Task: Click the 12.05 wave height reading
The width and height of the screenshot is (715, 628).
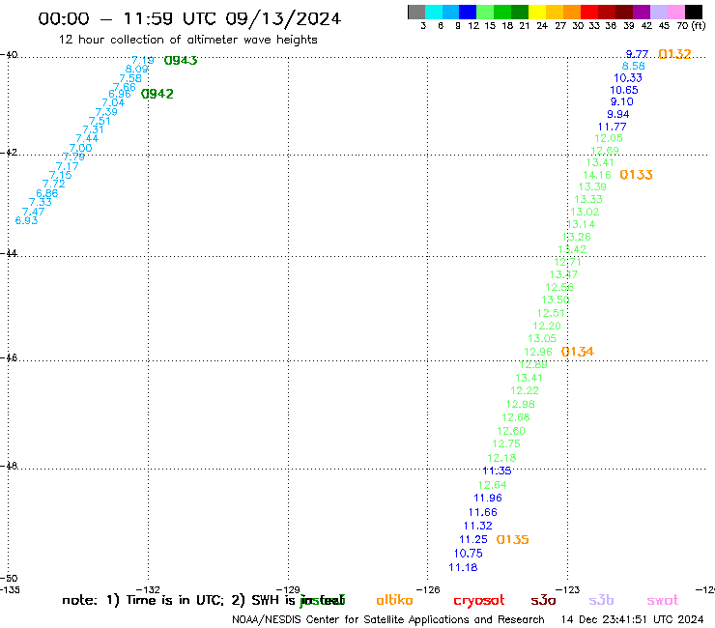Action: [x=609, y=138]
